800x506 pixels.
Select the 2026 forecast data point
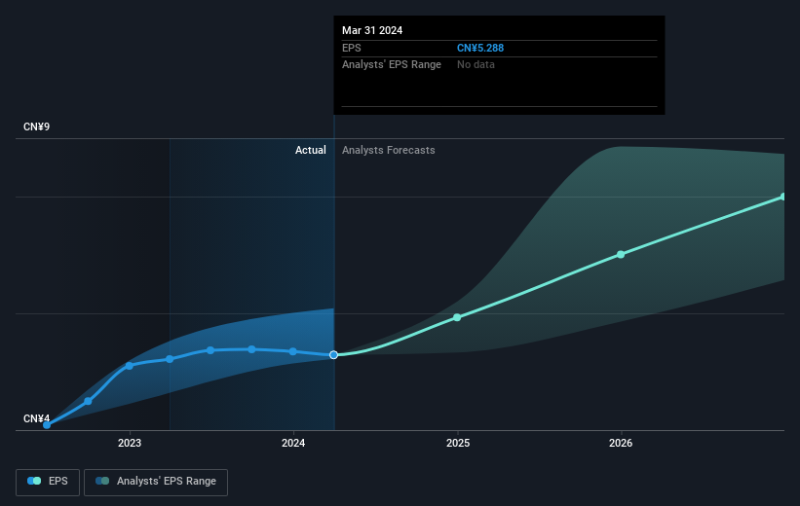click(x=621, y=254)
